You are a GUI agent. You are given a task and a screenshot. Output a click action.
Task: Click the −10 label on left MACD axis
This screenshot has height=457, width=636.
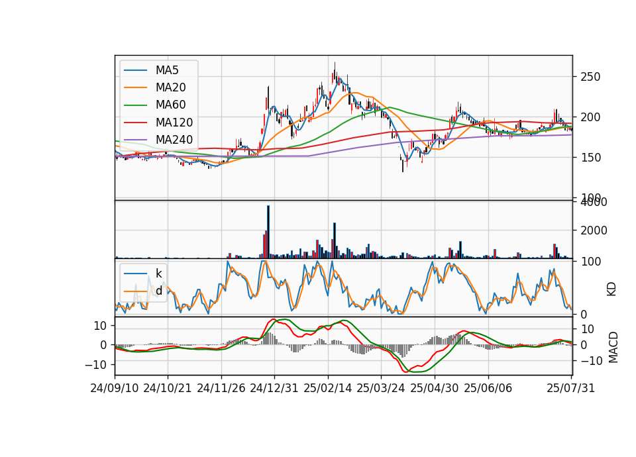click(x=95, y=365)
